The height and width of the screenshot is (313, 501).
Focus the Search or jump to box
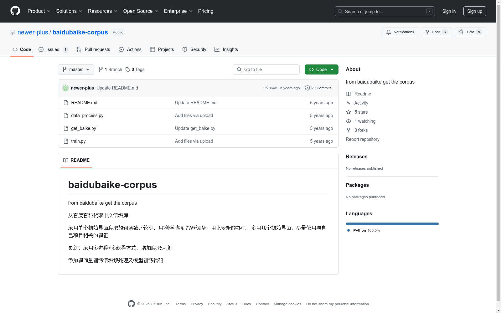tap(385, 11)
